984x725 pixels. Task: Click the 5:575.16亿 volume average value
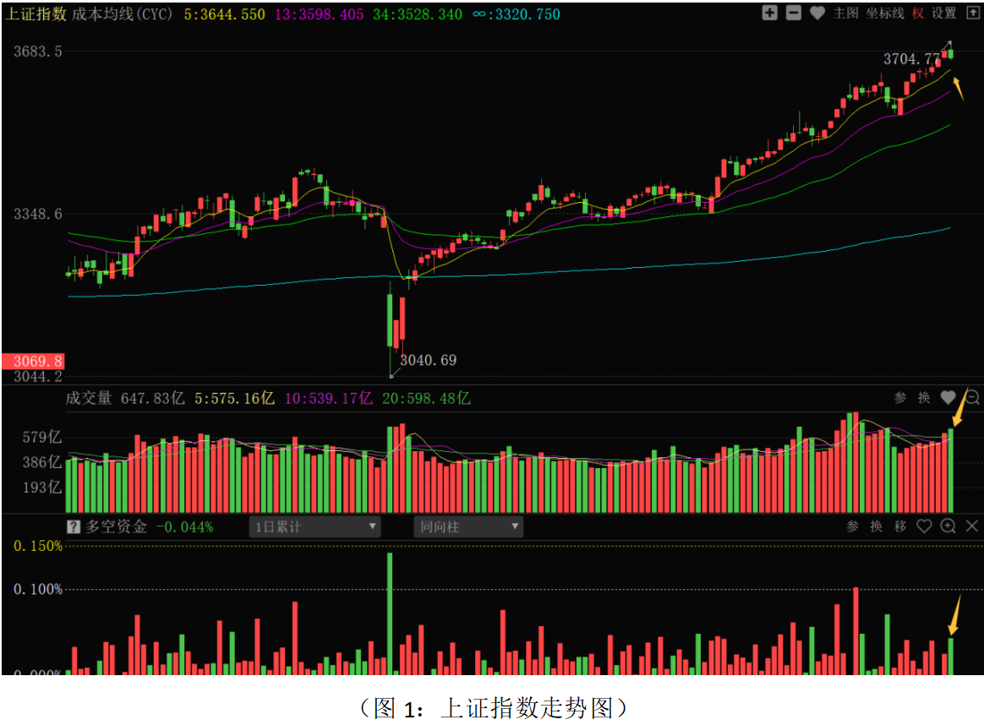coord(235,398)
